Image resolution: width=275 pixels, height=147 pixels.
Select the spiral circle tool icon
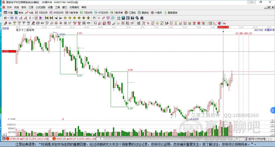click(56, 23)
